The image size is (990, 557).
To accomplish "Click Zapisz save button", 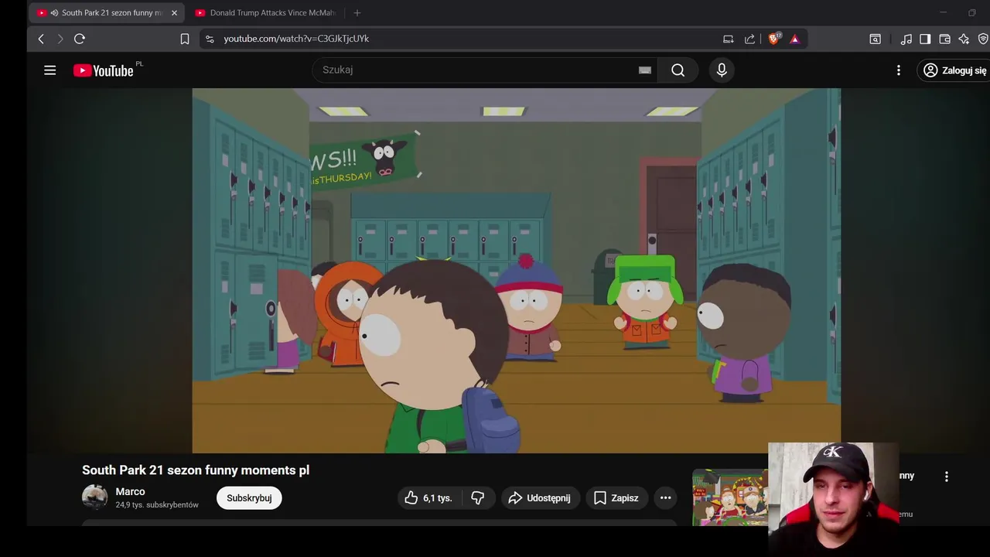I will 616,498.
